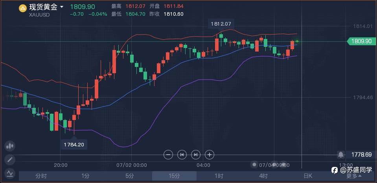Open the 现货黄金 symbol dropdown arrow
Image resolution: width=377 pixels, height=183 pixels.
point(62,7)
